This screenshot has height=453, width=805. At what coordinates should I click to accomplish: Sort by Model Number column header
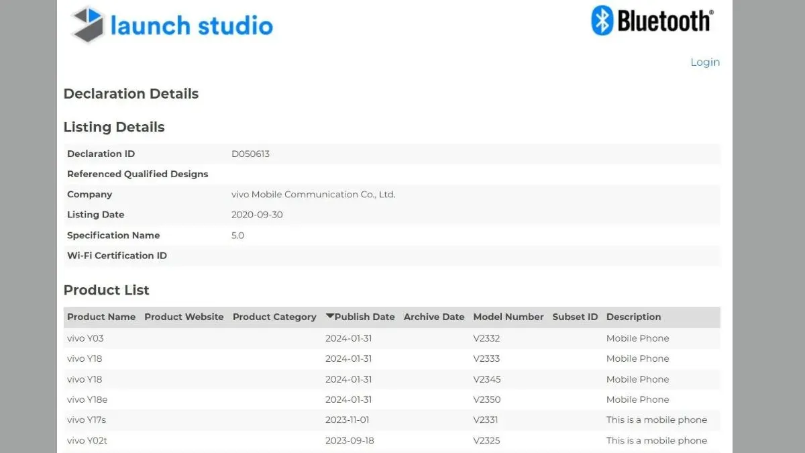tap(508, 317)
